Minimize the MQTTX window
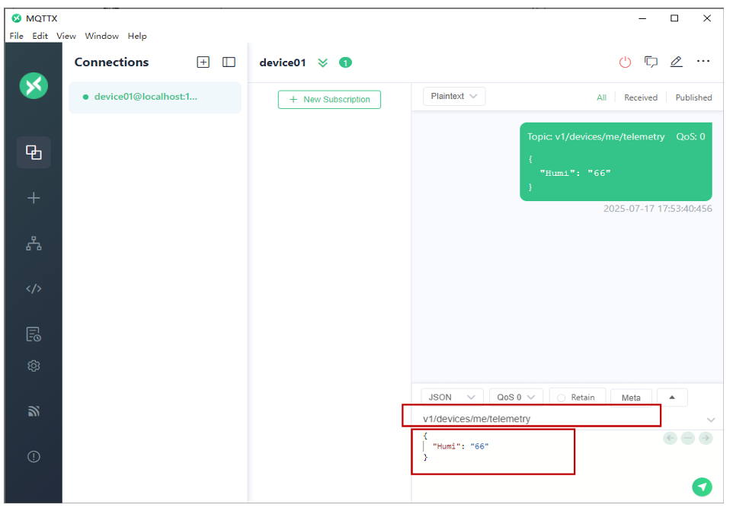733x511 pixels. click(x=642, y=18)
